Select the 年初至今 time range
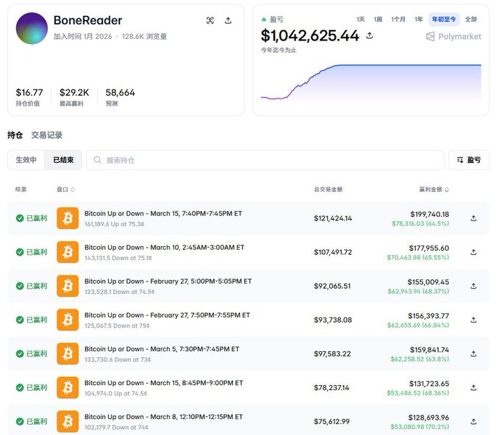The width and height of the screenshot is (499, 435). 444,19
